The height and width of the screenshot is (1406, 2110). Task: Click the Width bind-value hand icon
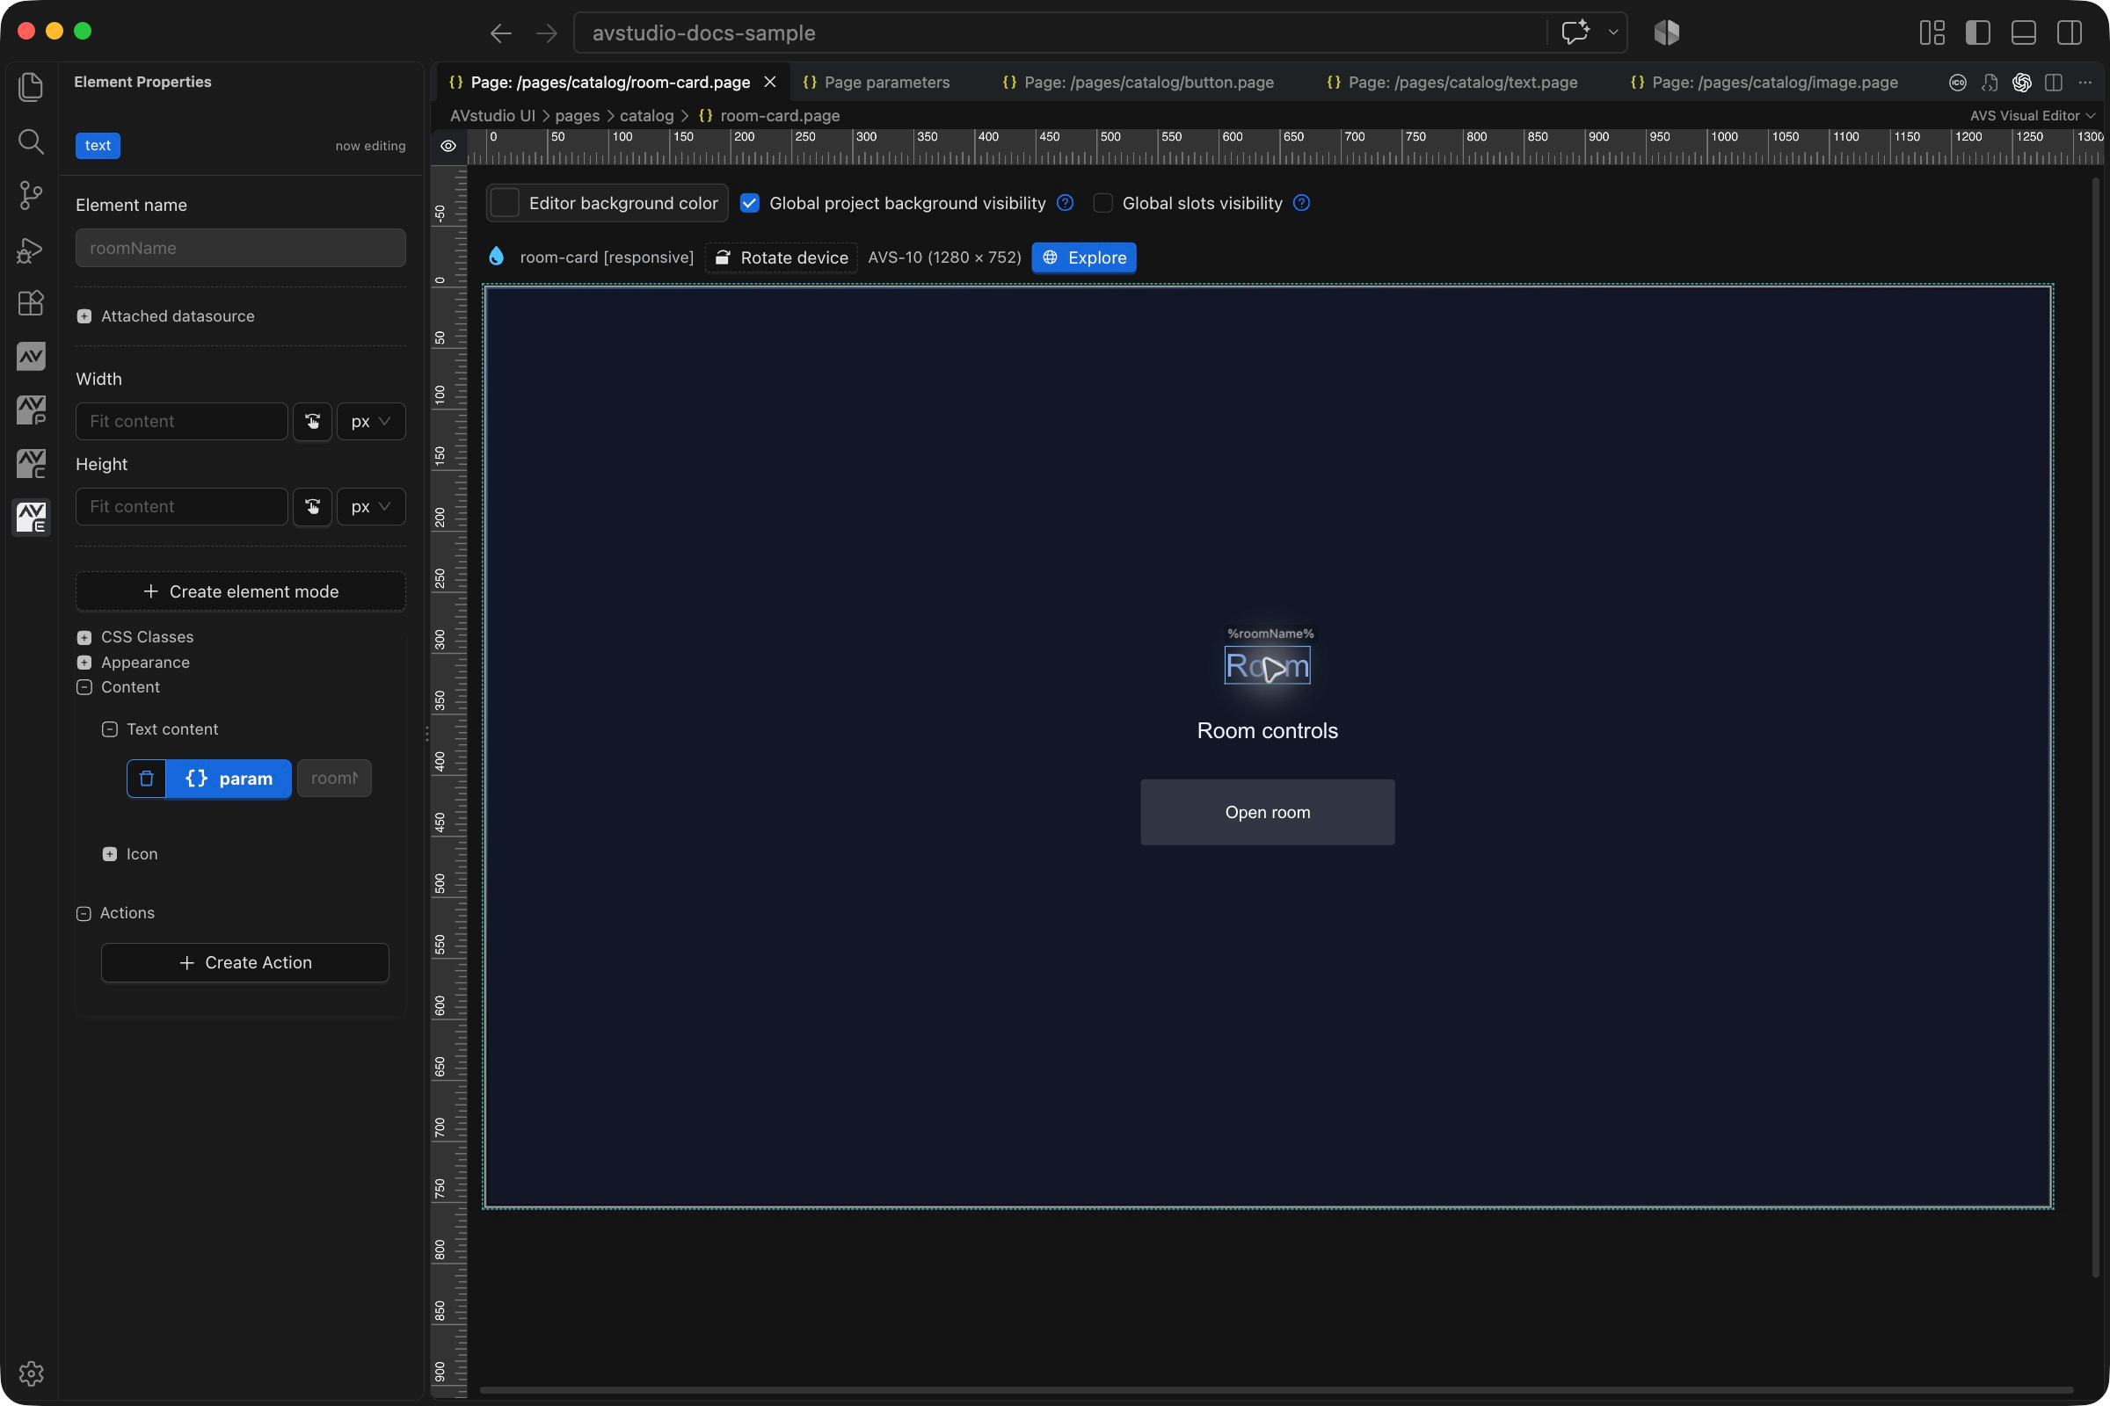pyautogui.click(x=312, y=422)
